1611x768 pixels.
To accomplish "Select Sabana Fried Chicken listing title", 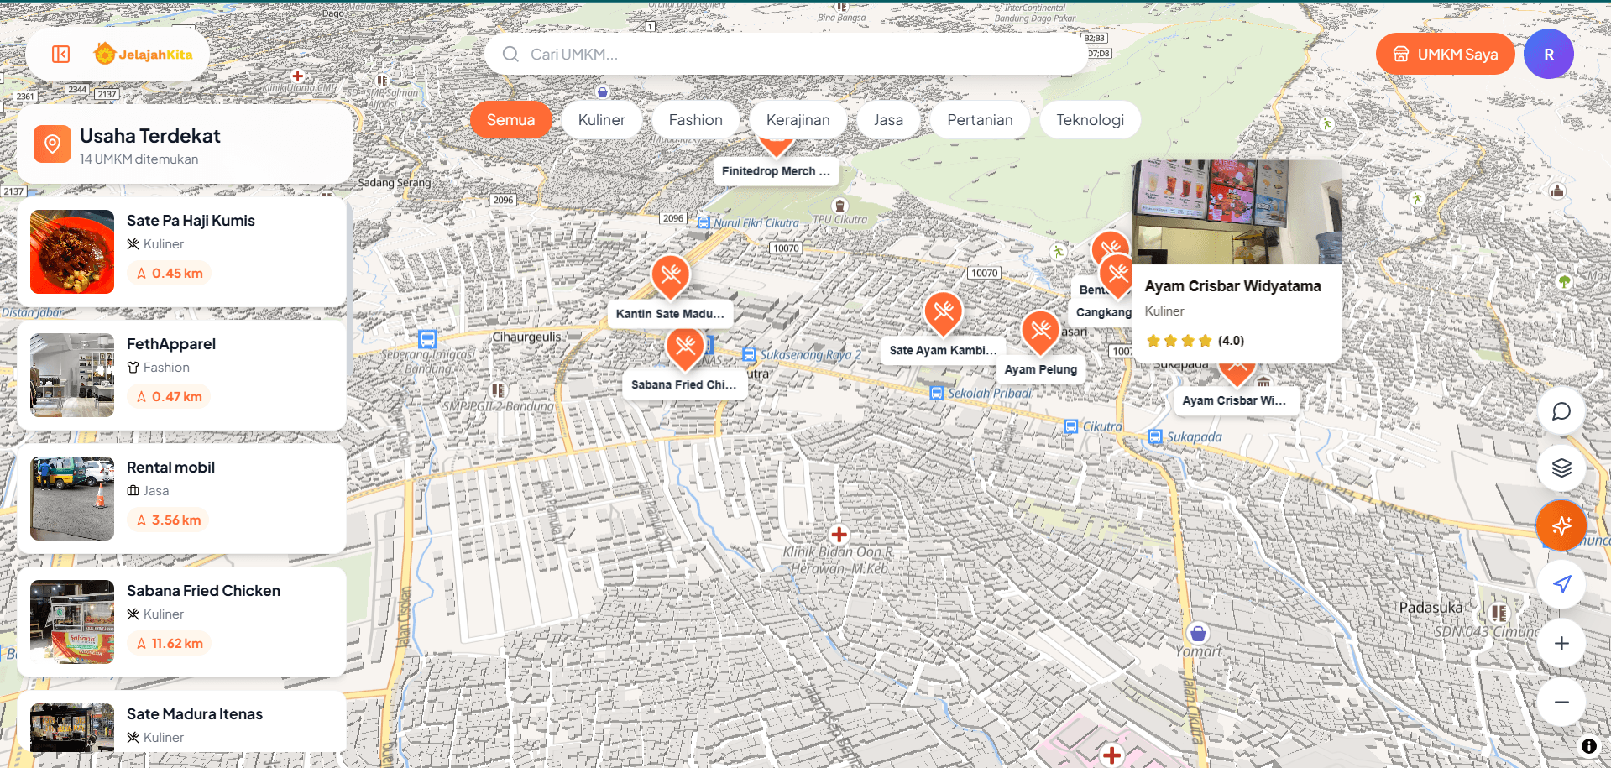I will [x=203, y=591].
